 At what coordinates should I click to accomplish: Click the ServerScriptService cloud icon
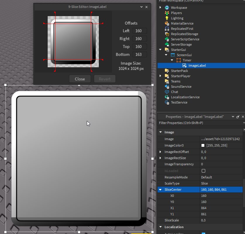(167, 39)
